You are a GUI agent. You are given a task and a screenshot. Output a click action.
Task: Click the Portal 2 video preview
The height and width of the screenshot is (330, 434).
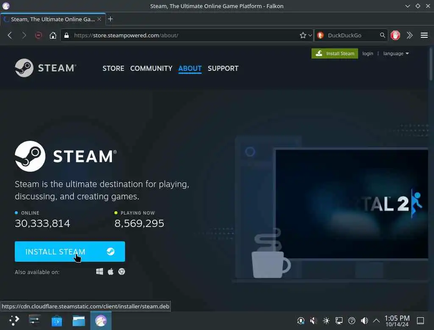(x=351, y=204)
